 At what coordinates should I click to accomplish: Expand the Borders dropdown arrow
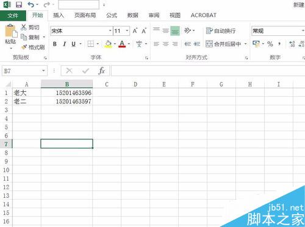click(98, 44)
